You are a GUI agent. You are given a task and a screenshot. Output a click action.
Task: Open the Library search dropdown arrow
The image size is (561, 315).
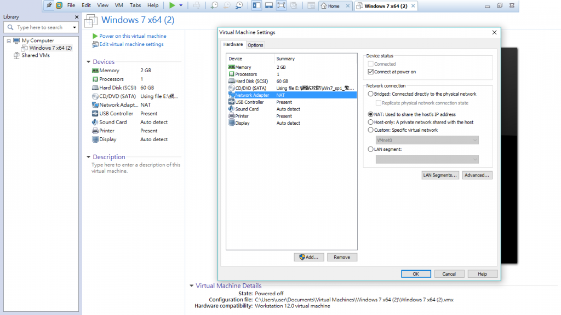tap(75, 27)
